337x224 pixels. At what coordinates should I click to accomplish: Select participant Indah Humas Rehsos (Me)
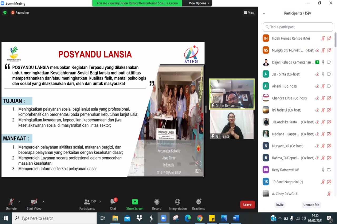[297, 38]
